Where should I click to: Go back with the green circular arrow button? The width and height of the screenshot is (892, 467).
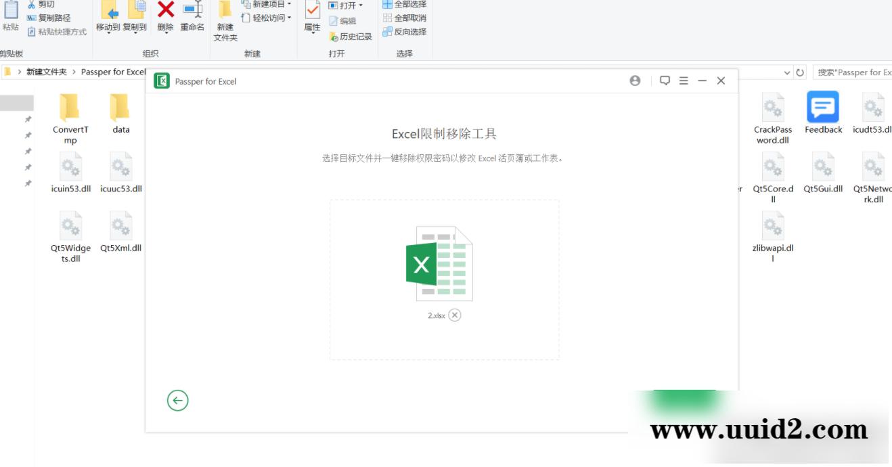coord(177,400)
